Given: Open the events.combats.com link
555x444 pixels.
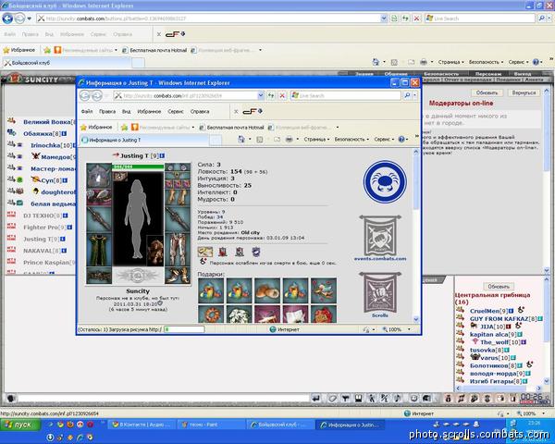Looking at the screenshot, I should [x=380, y=258].
